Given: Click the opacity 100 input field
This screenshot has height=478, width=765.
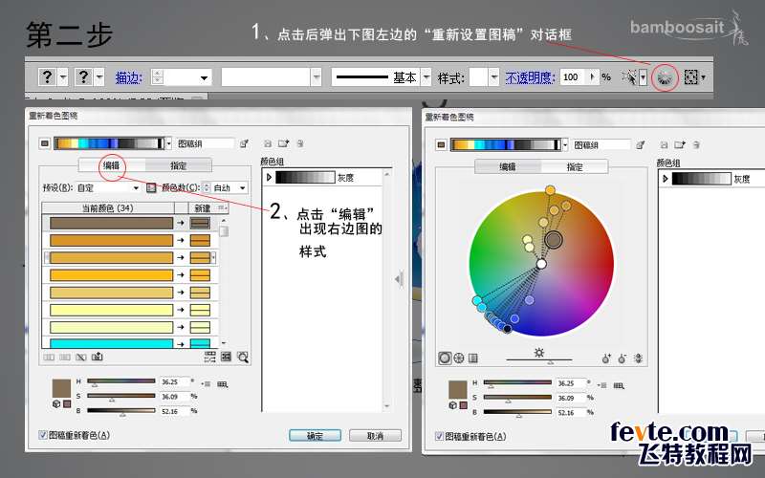Looking at the screenshot, I should coord(573,77).
